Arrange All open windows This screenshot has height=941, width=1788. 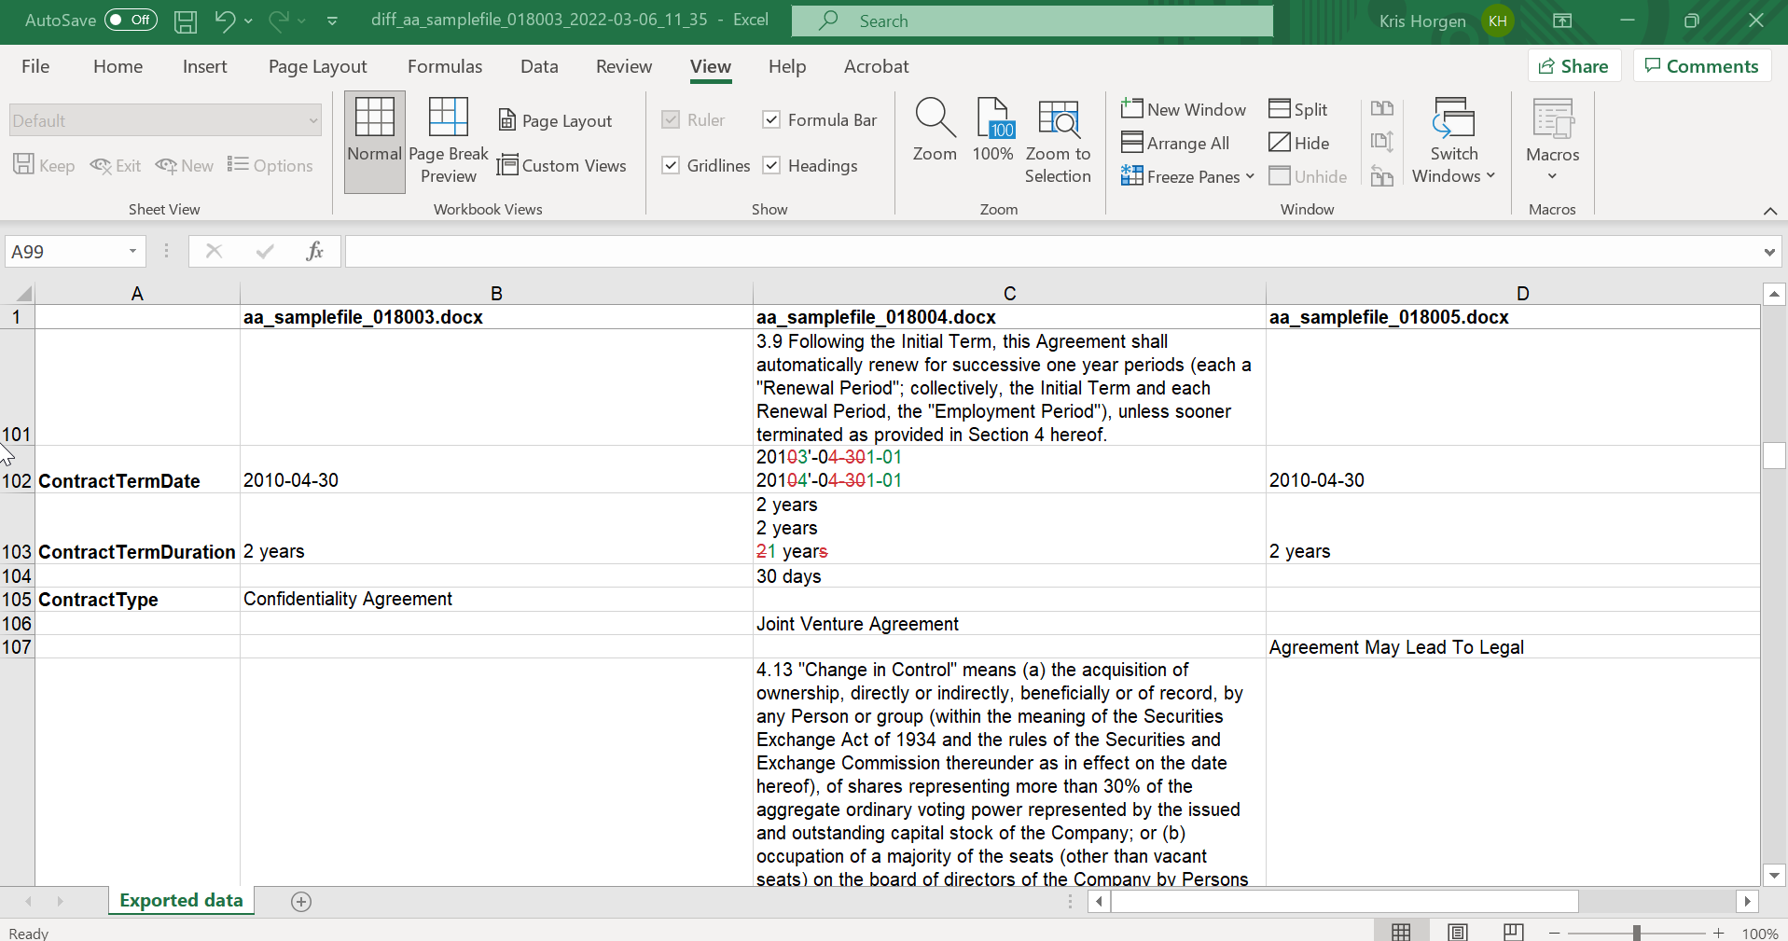pyautogui.click(x=1175, y=142)
